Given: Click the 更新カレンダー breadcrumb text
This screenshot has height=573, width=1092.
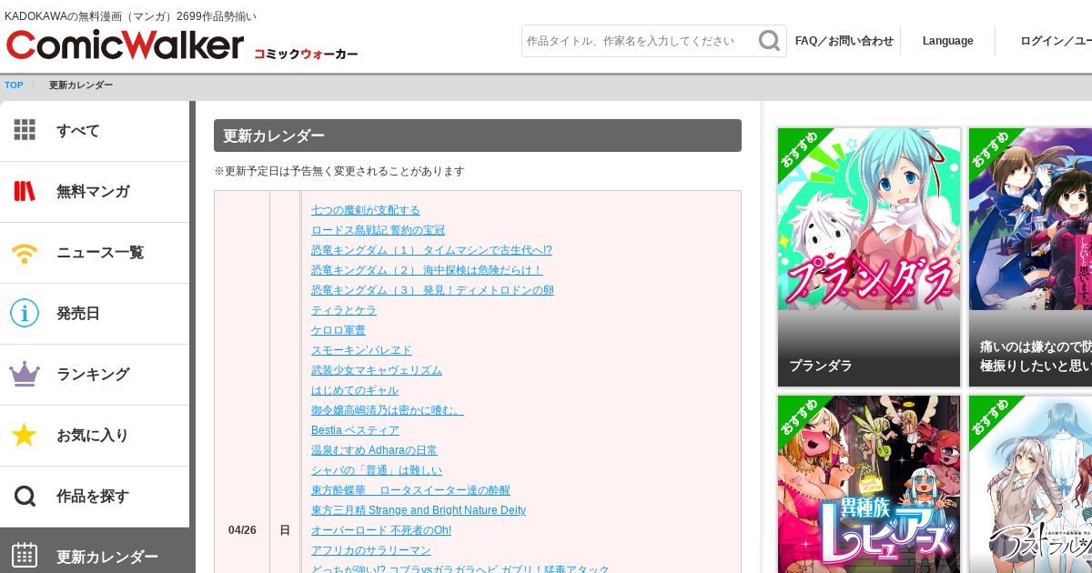Looking at the screenshot, I should [81, 85].
